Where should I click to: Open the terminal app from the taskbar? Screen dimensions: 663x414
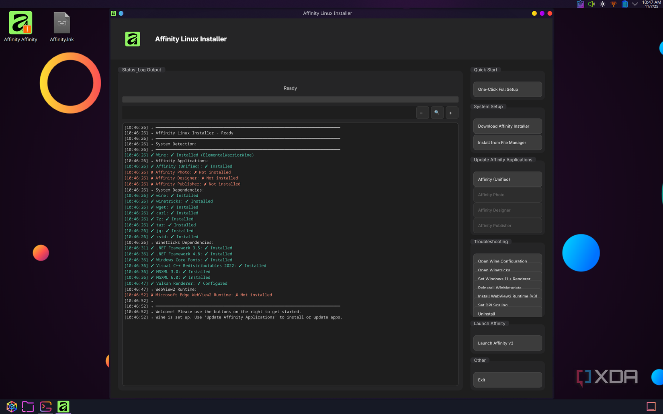[x=45, y=406]
